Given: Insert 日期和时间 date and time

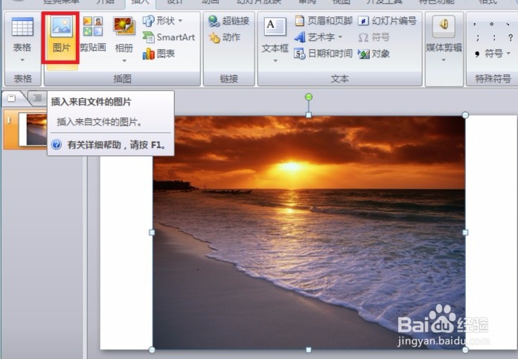Looking at the screenshot, I should [x=323, y=54].
